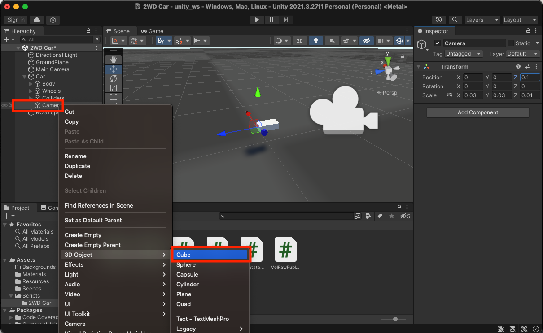Screen dimensions: 543x333
Task: Select the Rotate tool
Action: pos(113,78)
